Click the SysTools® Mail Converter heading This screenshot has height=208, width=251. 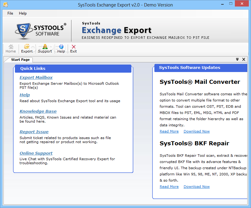tap(200, 82)
